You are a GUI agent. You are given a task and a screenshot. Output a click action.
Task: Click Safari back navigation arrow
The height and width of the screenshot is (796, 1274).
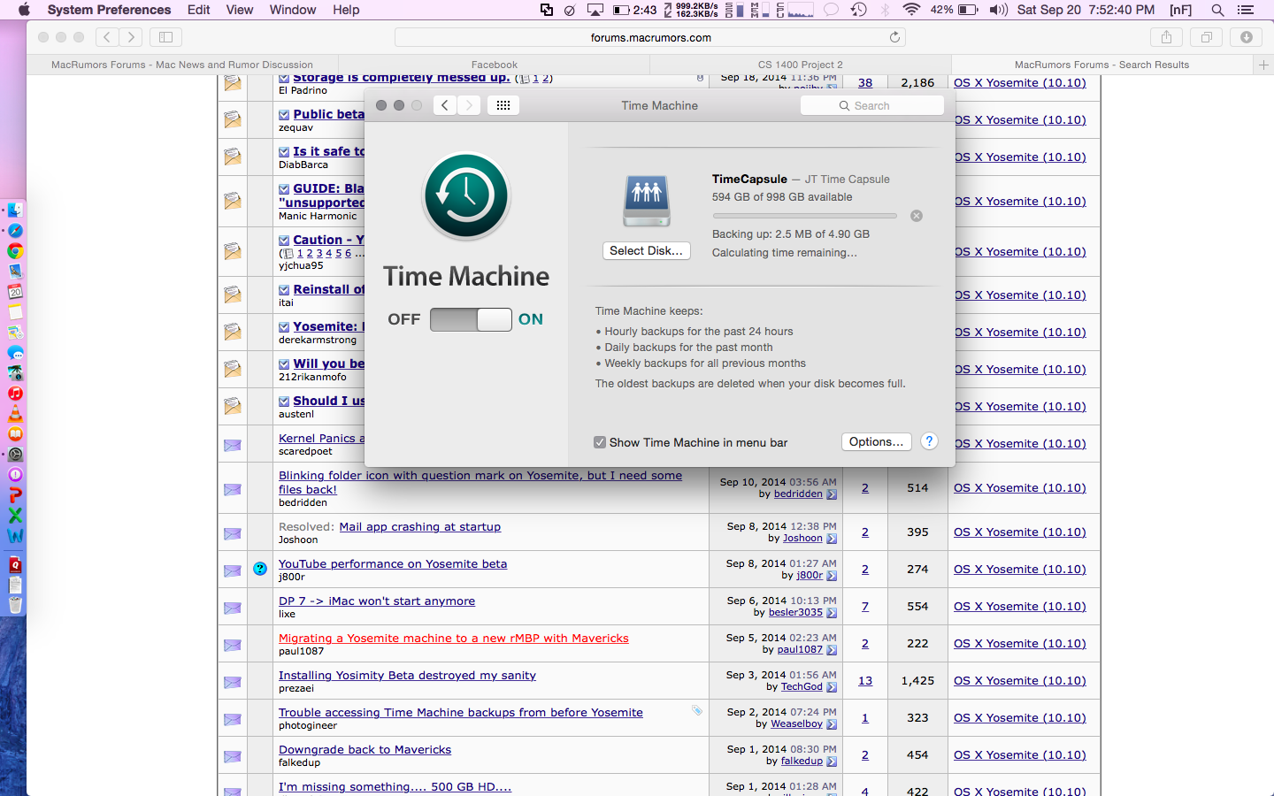106,37
